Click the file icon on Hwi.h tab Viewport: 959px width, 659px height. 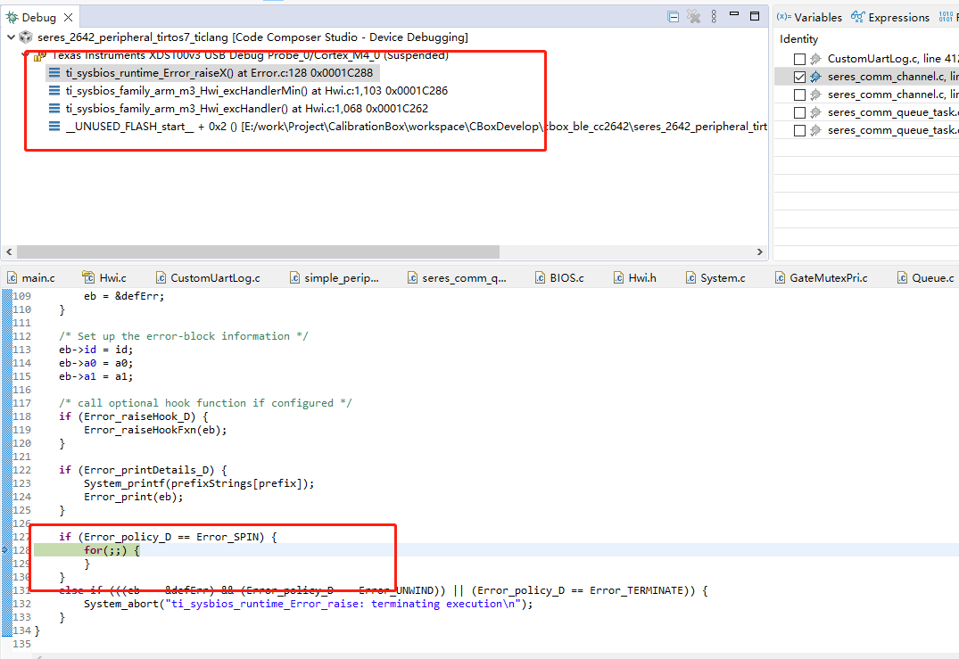tap(619, 277)
